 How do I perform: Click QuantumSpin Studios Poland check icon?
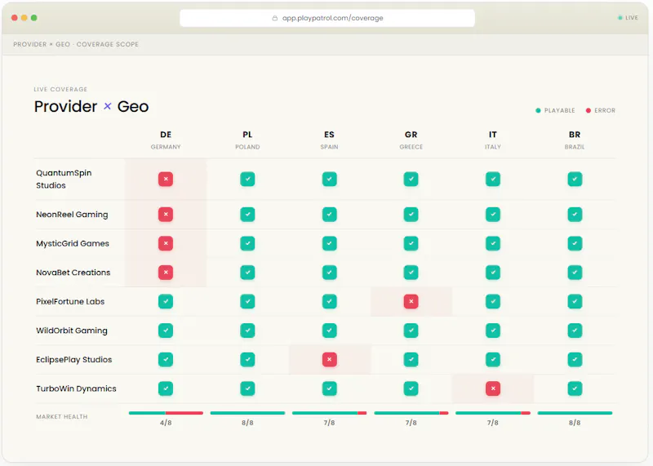point(247,179)
